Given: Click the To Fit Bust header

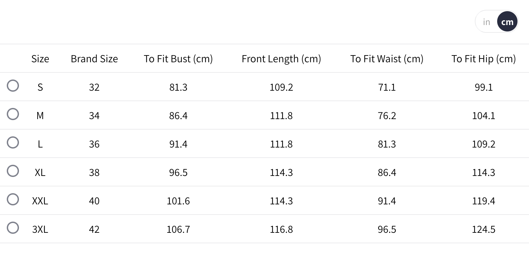Looking at the screenshot, I should tap(178, 59).
